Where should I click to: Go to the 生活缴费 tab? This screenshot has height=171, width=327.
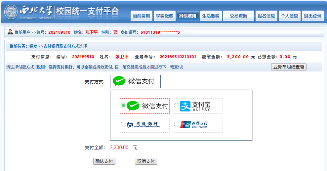[211, 16]
